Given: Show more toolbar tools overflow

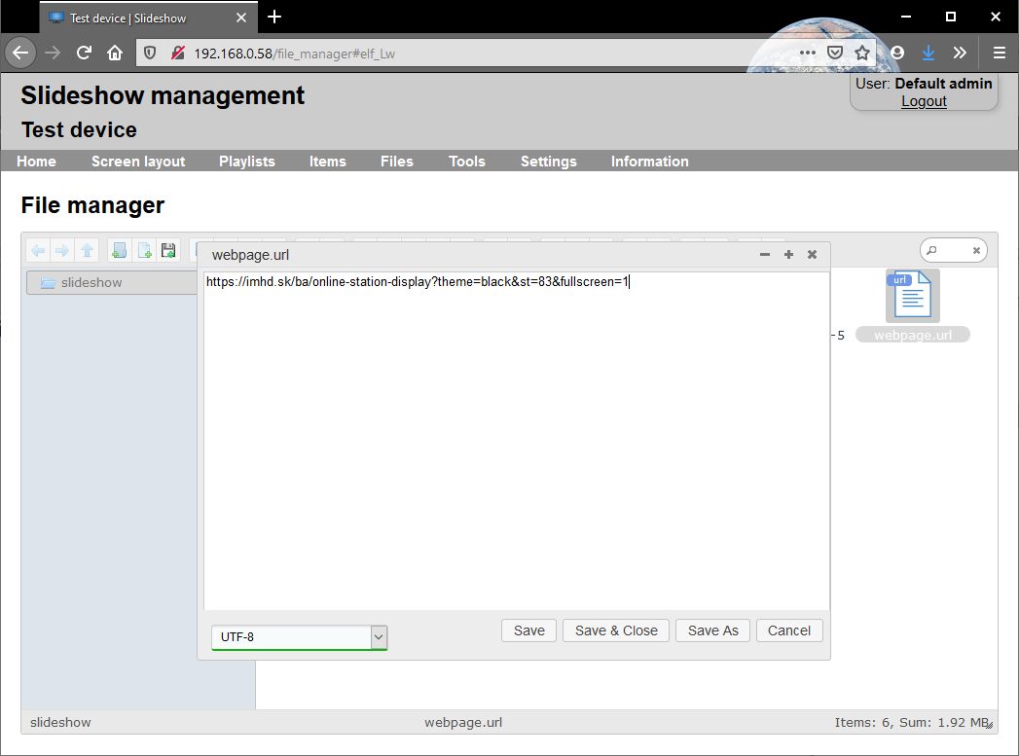Looking at the screenshot, I should click(x=960, y=53).
